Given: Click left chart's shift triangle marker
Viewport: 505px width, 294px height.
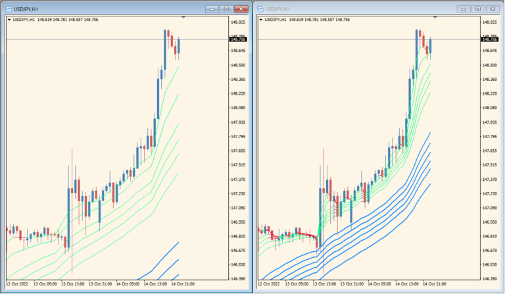Looking at the screenshot, I should [183, 17].
